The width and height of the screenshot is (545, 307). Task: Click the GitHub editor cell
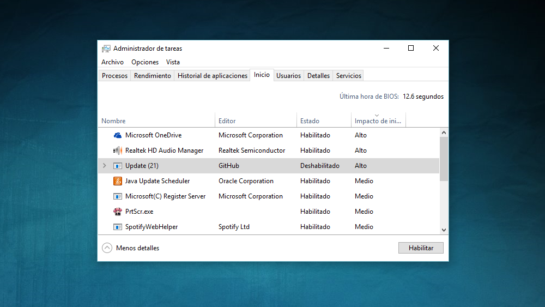[x=229, y=166]
